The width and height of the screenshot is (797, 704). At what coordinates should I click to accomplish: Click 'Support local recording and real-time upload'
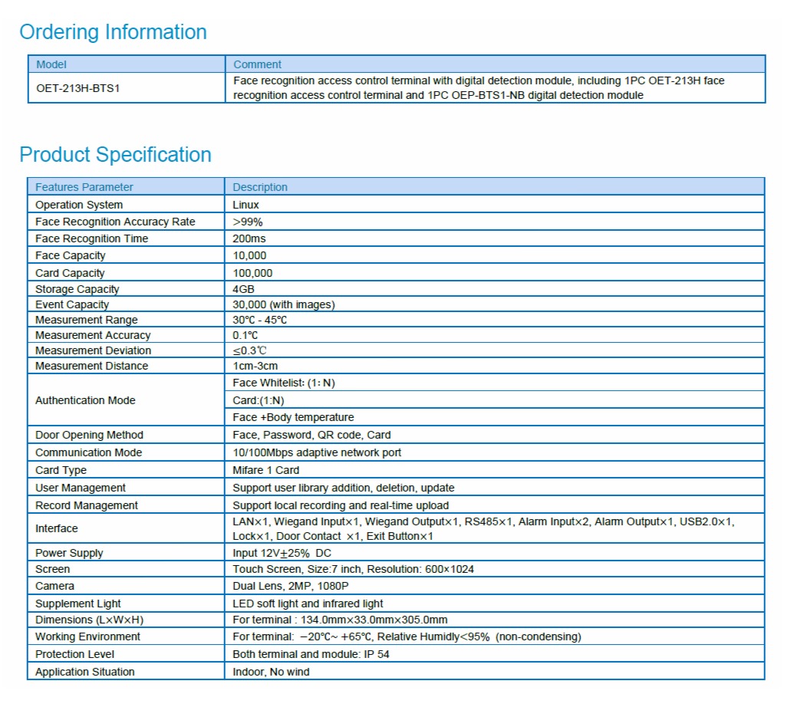[341, 505]
